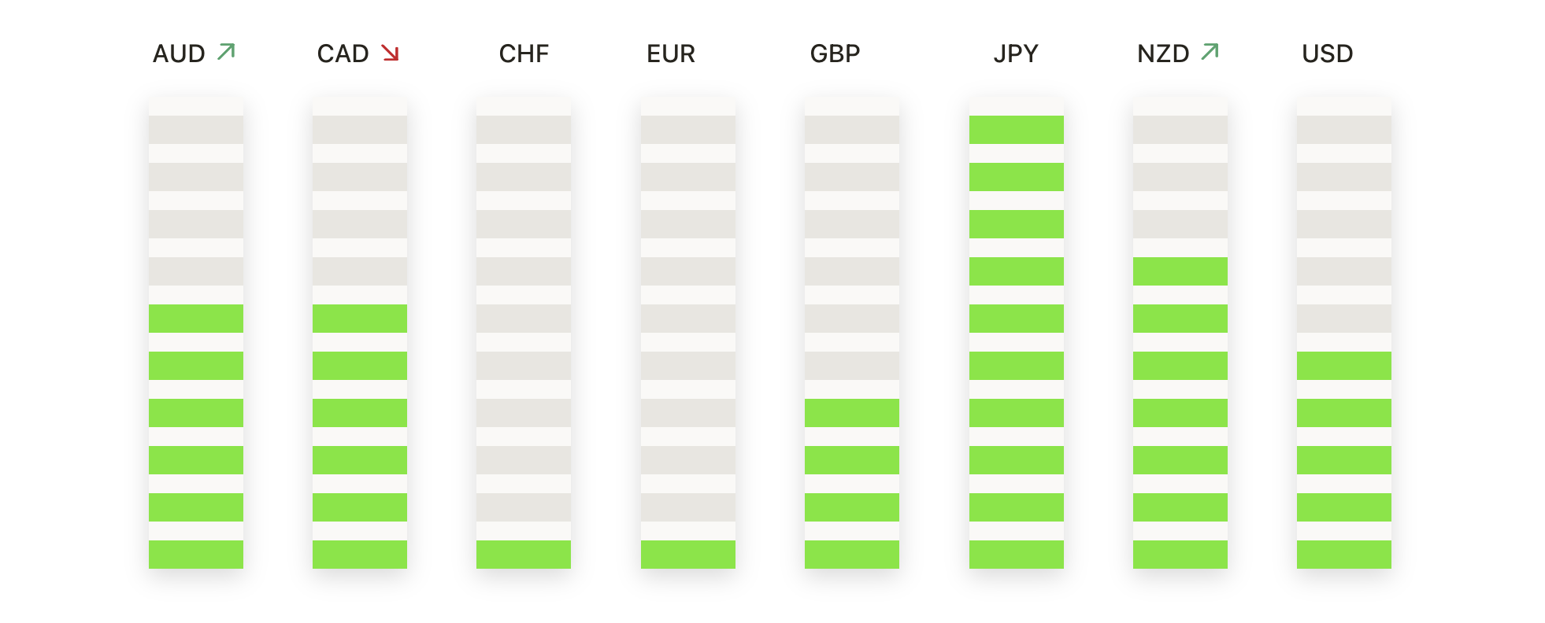Choose the JPY currency heading
The height and width of the screenshot is (623, 1545).
(x=1016, y=53)
